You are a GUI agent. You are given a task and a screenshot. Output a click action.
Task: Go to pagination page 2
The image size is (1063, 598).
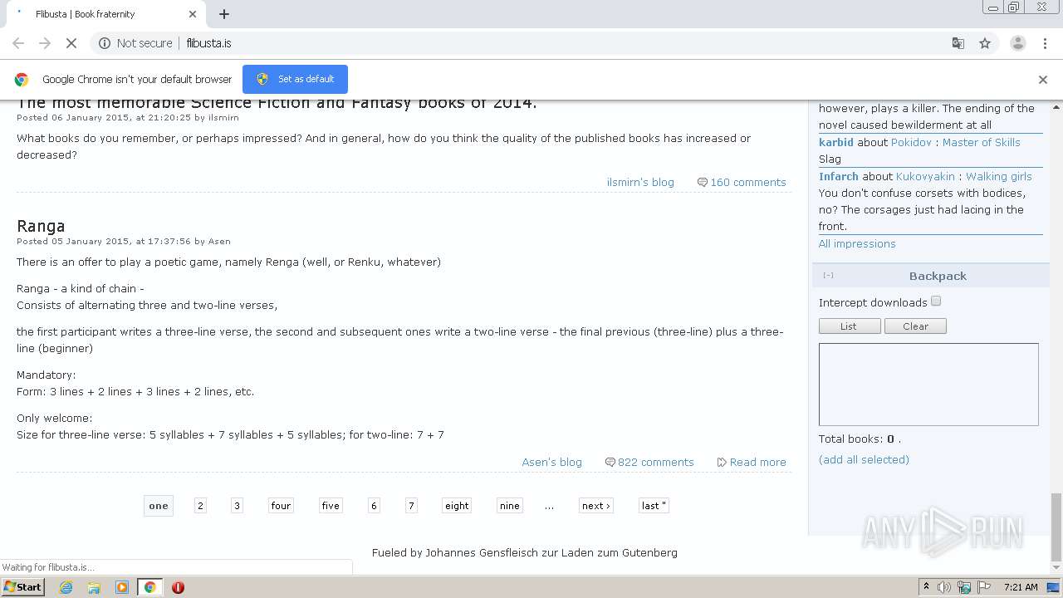click(200, 505)
